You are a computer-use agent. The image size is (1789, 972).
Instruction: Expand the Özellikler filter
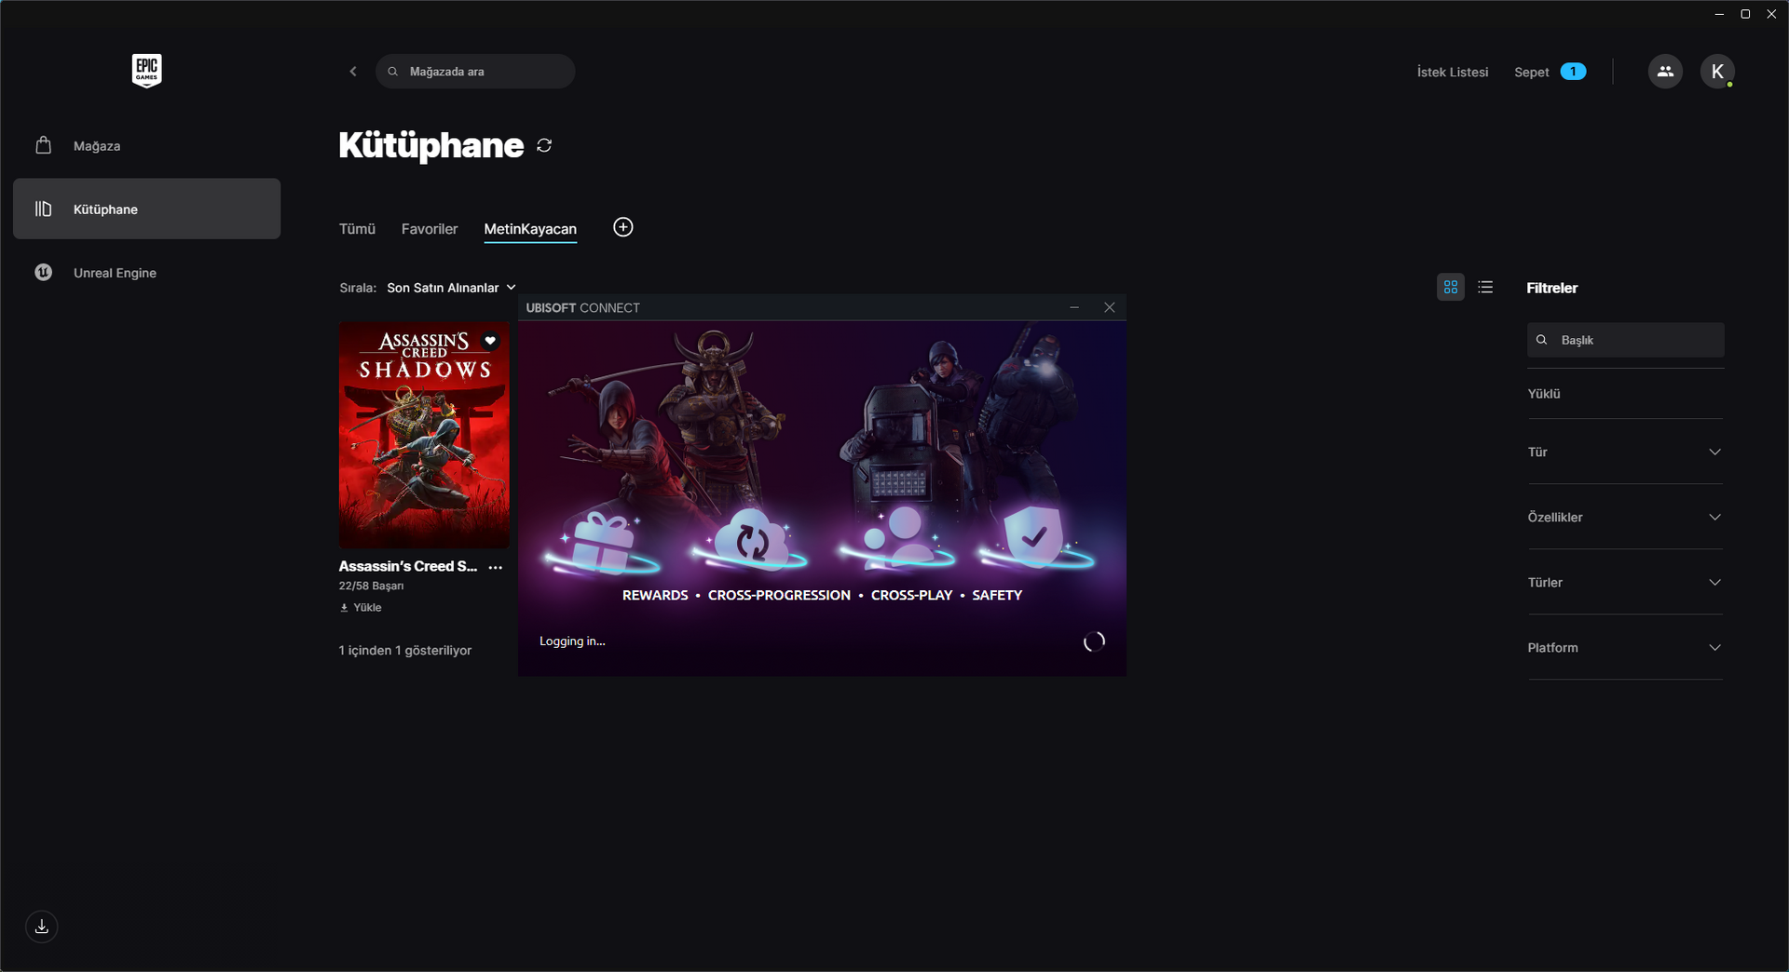coord(1626,517)
